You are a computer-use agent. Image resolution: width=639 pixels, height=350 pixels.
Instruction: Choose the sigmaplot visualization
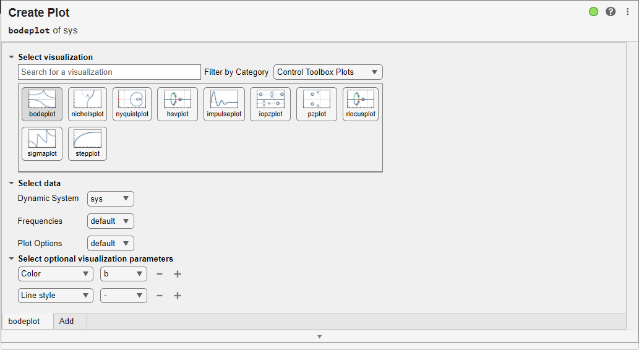(x=42, y=144)
